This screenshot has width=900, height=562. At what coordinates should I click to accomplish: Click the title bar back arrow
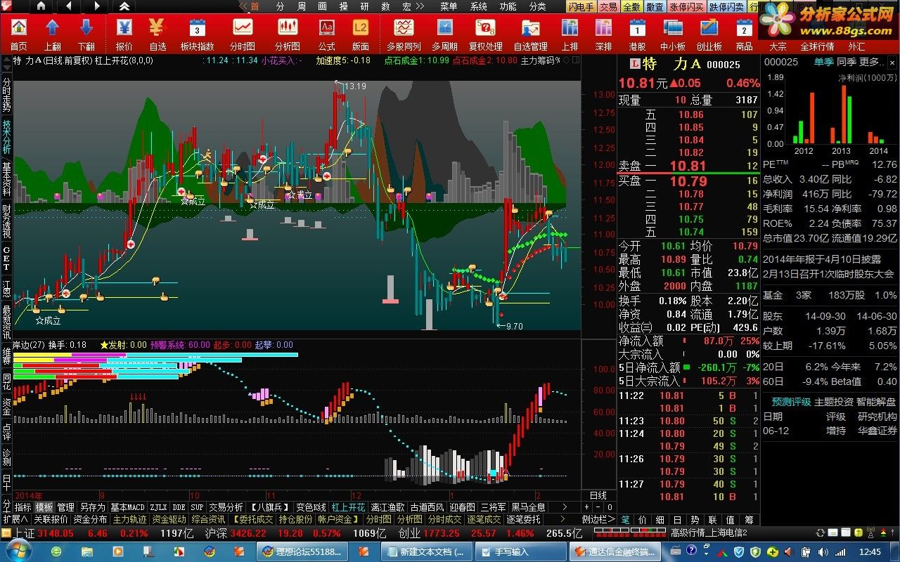[68, 6]
